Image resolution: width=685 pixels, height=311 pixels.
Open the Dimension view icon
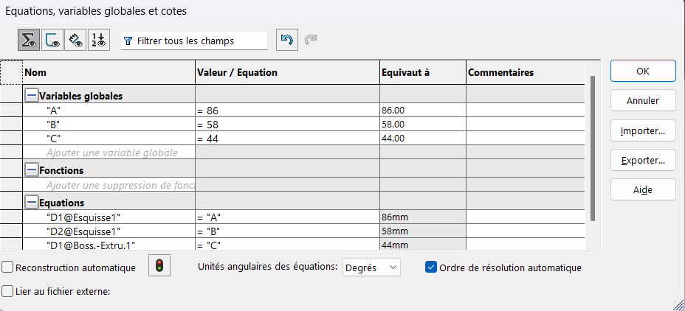tap(75, 41)
